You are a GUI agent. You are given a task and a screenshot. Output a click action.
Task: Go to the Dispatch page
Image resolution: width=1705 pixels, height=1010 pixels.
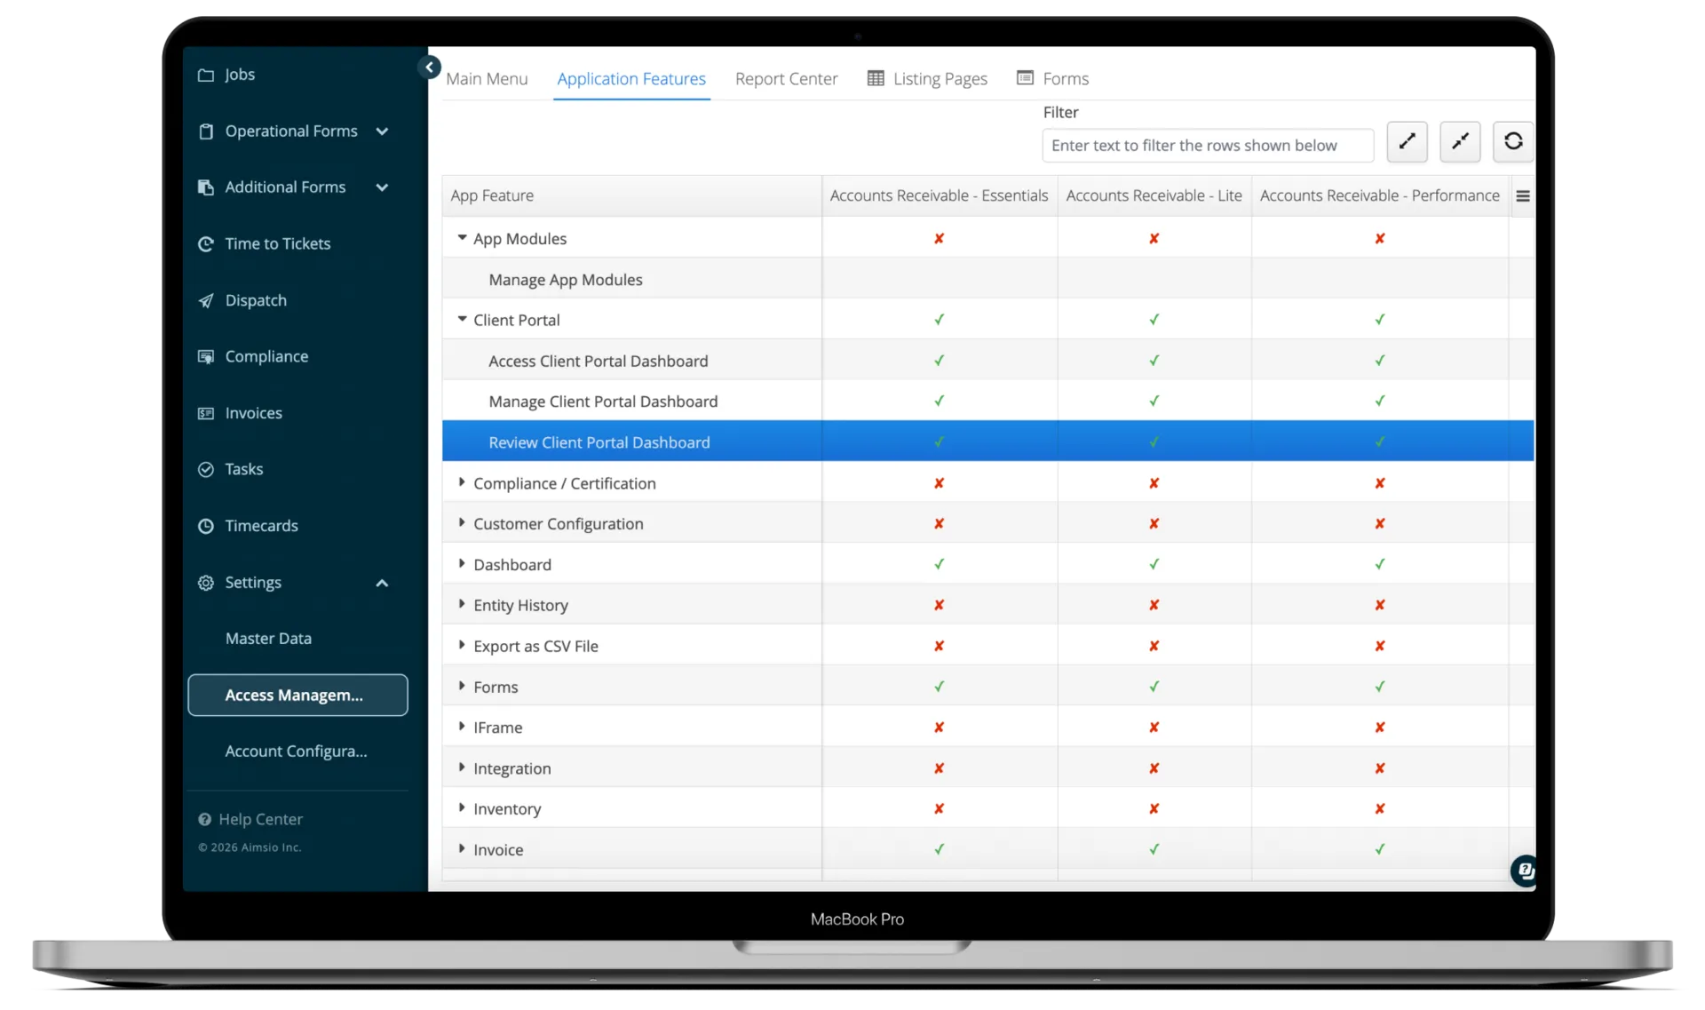coord(256,300)
